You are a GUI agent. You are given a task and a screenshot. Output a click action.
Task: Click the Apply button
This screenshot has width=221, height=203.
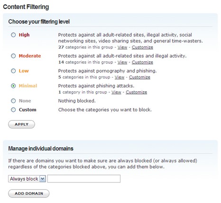pyautogui.click(x=21, y=124)
